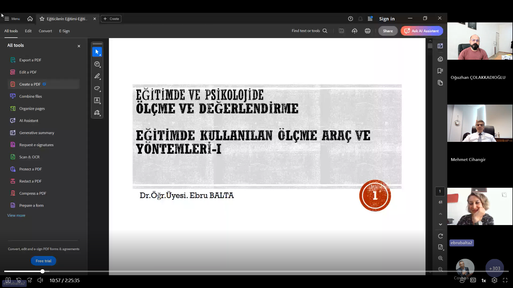The height and width of the screenshot is (288, 513).
Task: Pause the video playback
Action: point(8,280)
